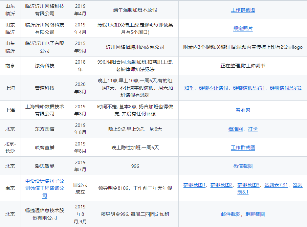Click the 时间不定, 基本8点 description cell

click(x=135, y=110)
